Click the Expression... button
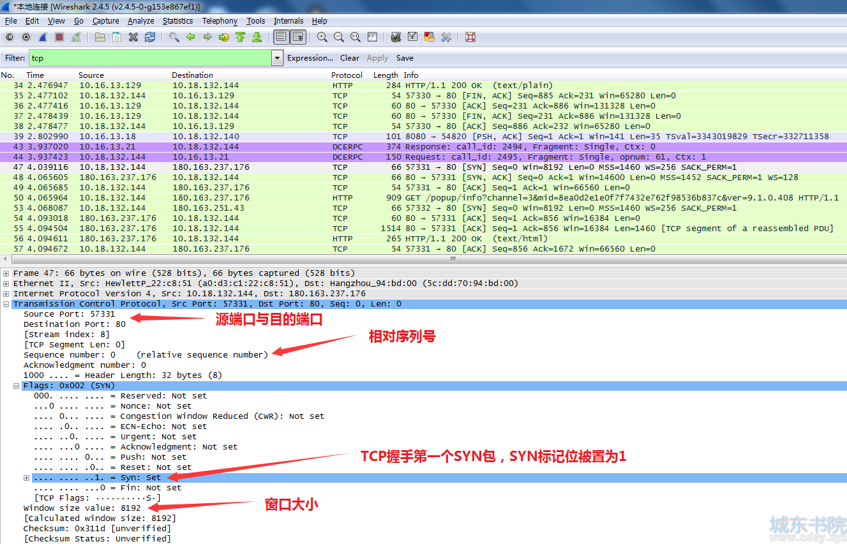This screenshot has width=847, height=544. [x=310, y=58]
